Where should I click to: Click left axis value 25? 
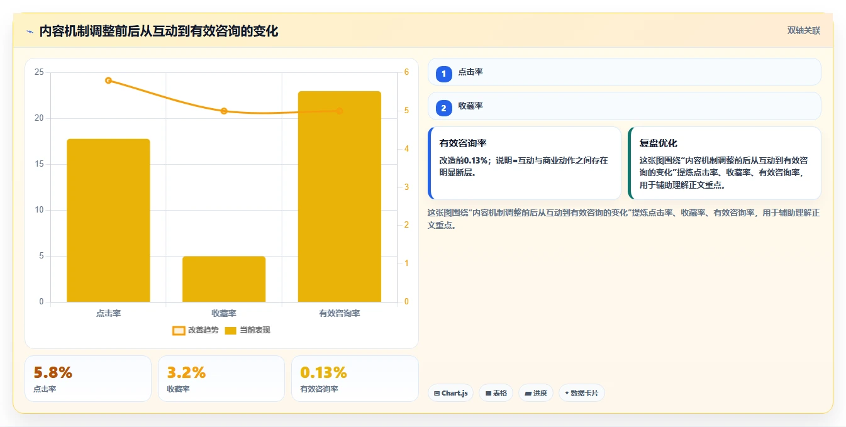pyautogui.click(x=39, y=72)
